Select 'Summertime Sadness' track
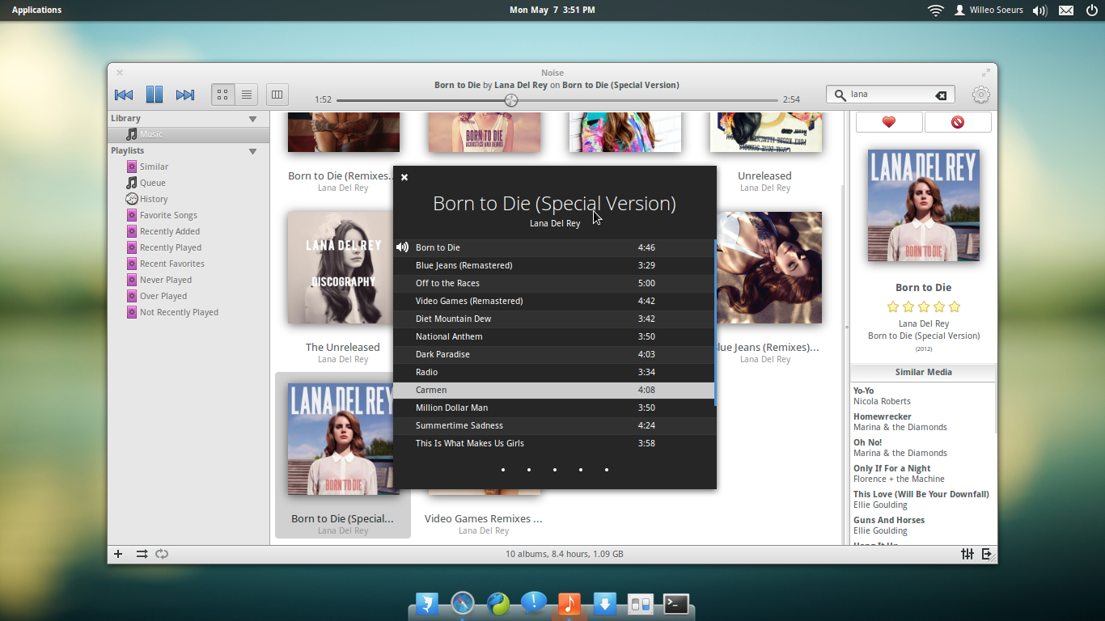This screenshot has width=1105, height=621. coord(554,425)
